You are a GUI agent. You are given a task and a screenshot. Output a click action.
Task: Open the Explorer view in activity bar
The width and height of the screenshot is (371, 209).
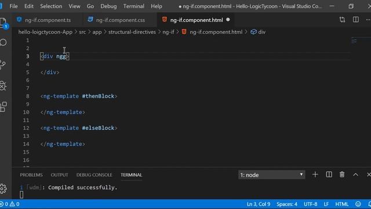tap(3, 23)
